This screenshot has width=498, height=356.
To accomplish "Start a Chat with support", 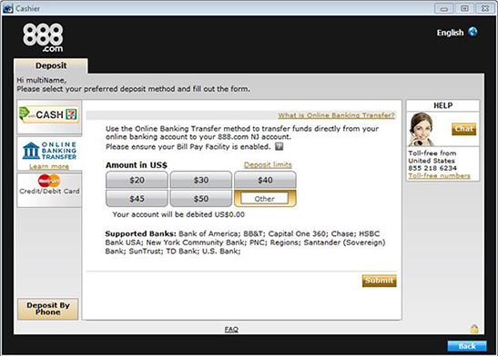I will 463,129.
